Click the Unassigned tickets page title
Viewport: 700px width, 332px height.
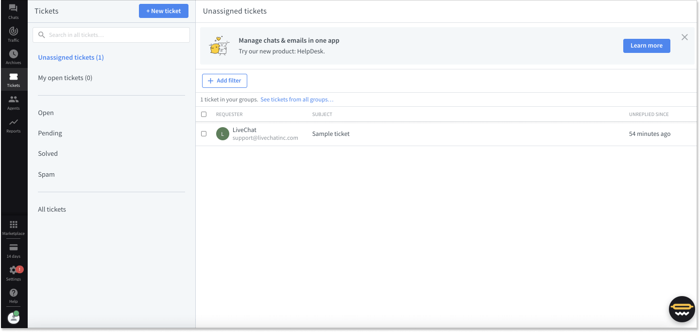click(x=235, y=11)
